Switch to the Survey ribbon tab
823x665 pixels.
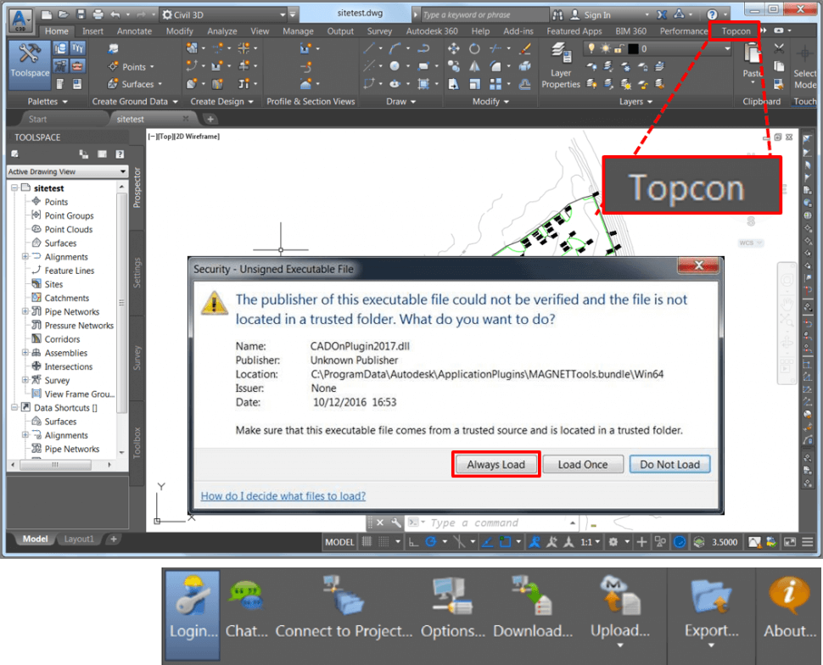point(379,31)
